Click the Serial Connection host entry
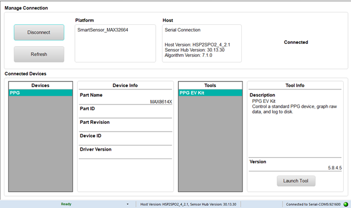The image size is (351, 208). coord(182,30)
